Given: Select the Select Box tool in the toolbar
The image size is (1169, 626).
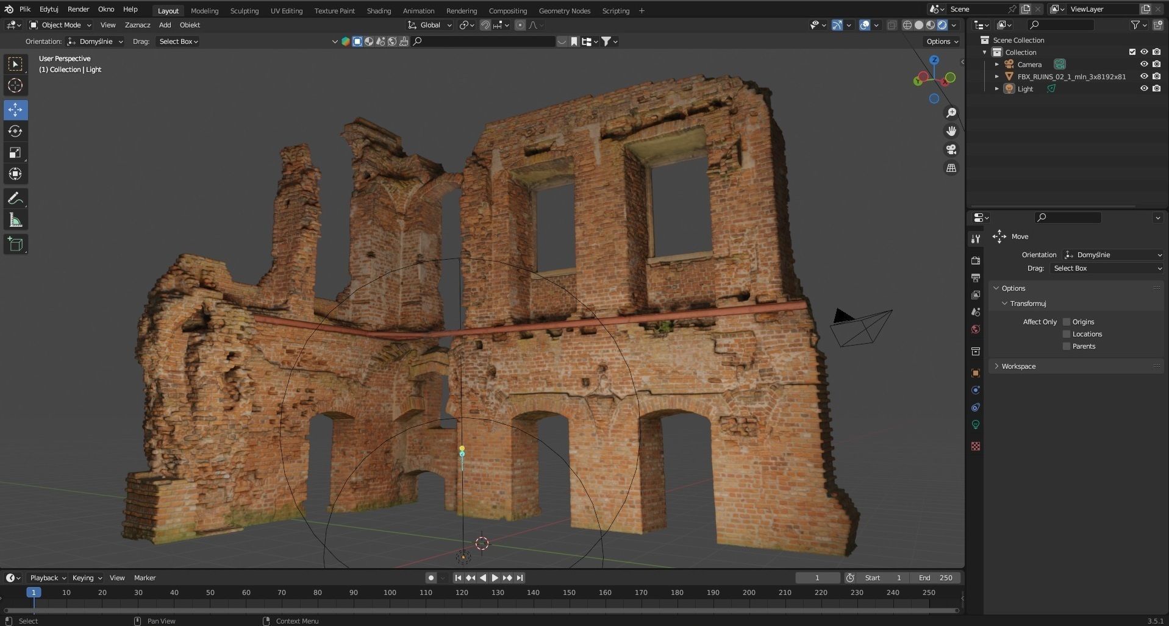Looking at the screenshot, I should pyautogui.click(x=15, y=64).
